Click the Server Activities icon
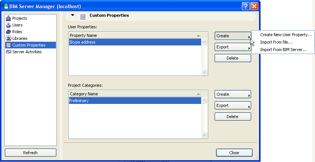Image resolution: width=315 pixels, height=162 pixels. pyautogui.click(x=9, y=52)
